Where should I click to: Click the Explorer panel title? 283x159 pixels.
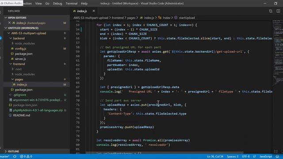14,11
